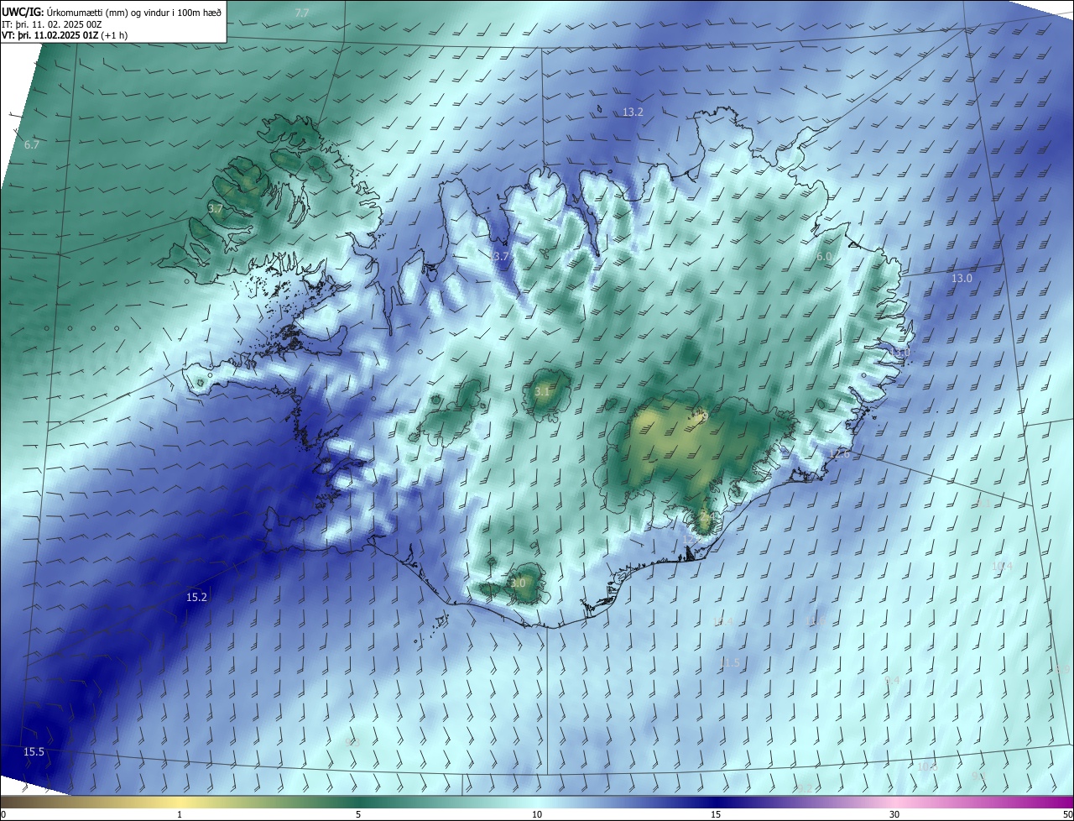Click the 7.7 value at the top of the map
The width and height of the screenshot is (1074, 821).
coord(302,13)
